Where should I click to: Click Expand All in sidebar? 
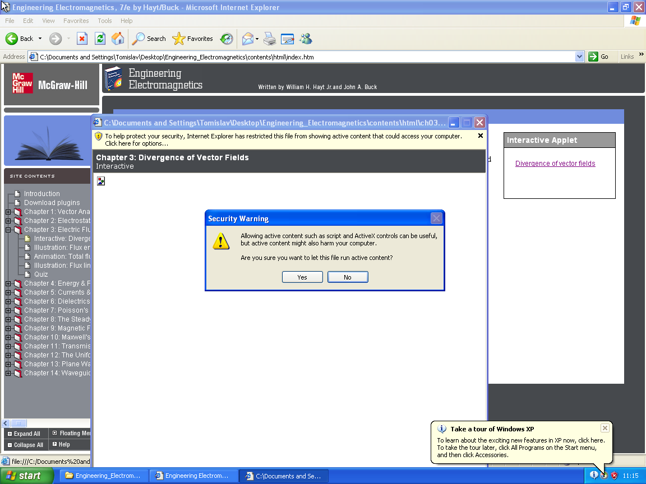click(24, 434)
